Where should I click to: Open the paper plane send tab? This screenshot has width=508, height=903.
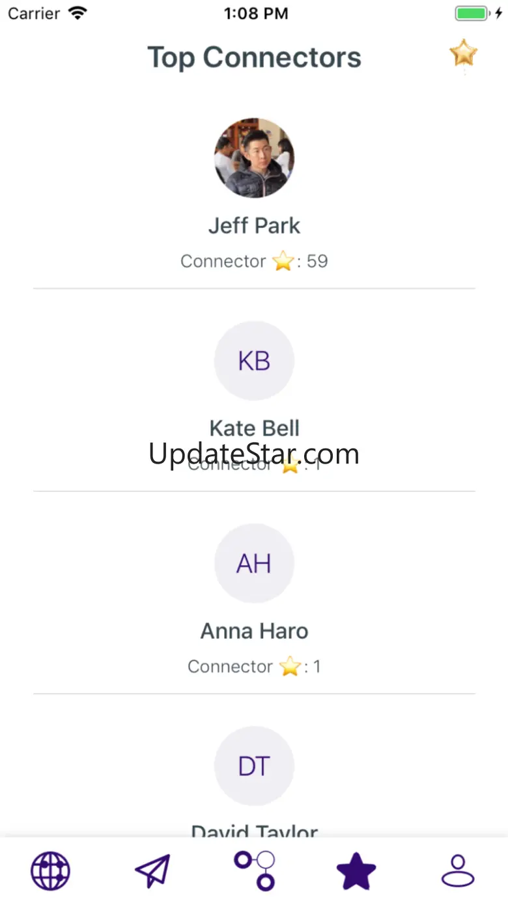tap(152, 870)
